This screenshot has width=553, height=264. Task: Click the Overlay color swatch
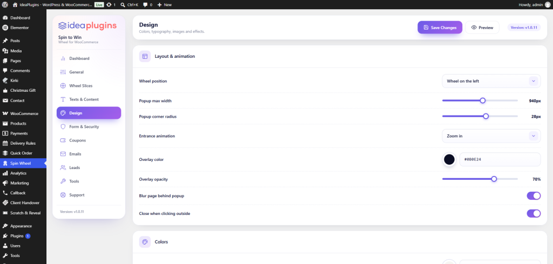pos(449,159)
